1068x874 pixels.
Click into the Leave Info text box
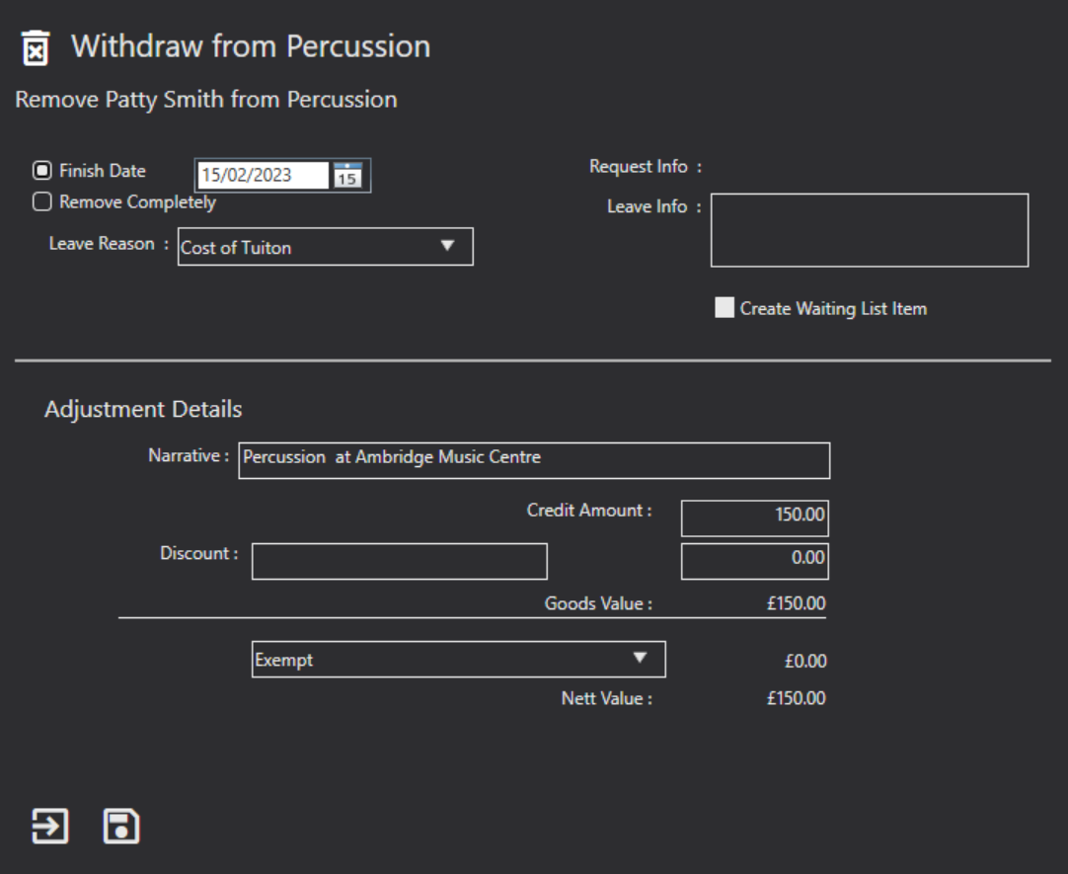(870, 230)
